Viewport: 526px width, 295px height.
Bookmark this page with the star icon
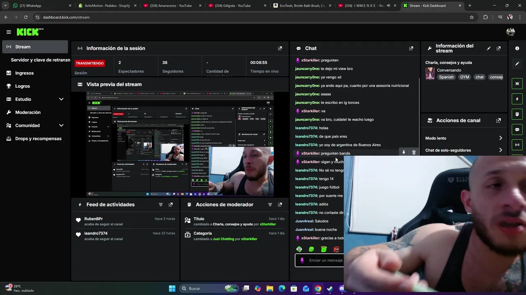tap(472, 17)
